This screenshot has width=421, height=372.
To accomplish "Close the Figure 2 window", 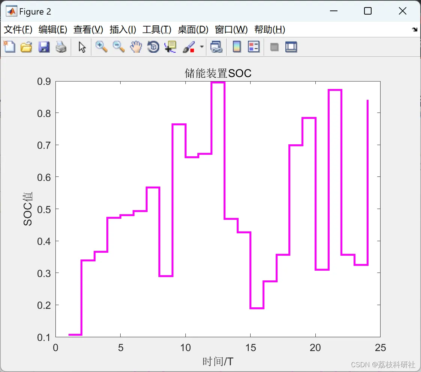I will point(403,11).
